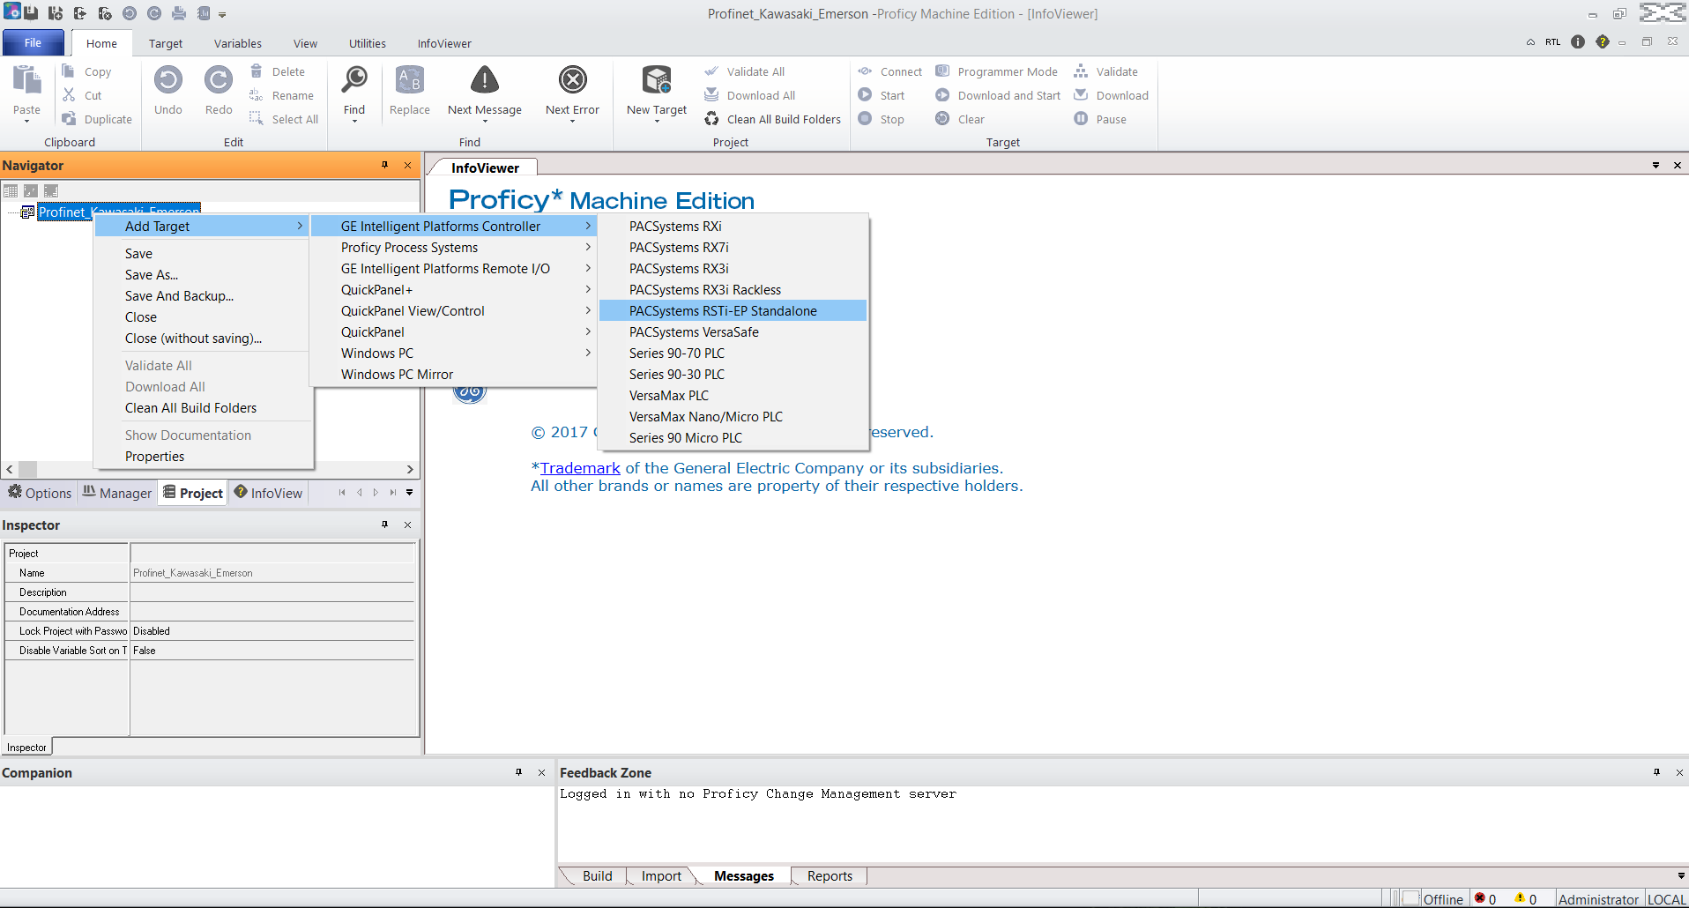Screen dimensions: 1689x908
Task: Open the Find magnifier tool
Action: 354,80
